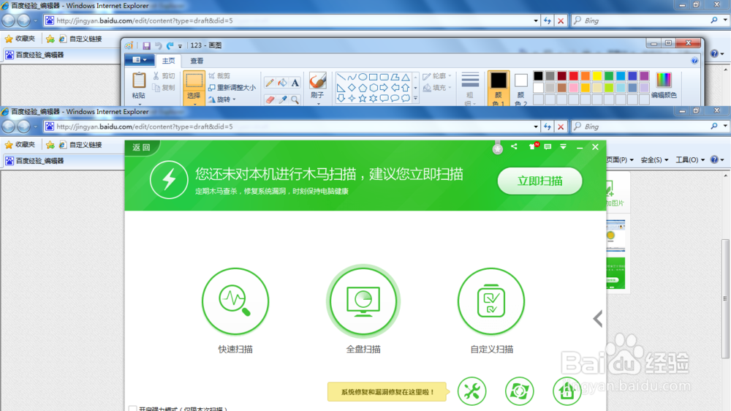Open 页面(P) menu in front IE window

[x=620, y=160]
